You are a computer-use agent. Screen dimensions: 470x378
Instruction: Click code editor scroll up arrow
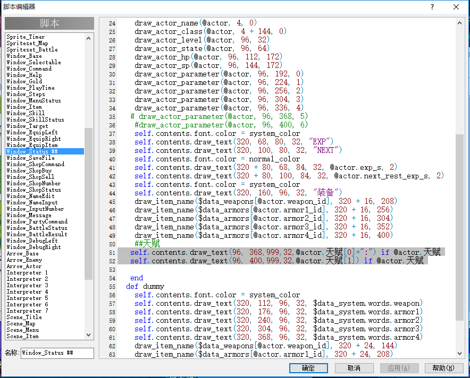tap(459, 23)
